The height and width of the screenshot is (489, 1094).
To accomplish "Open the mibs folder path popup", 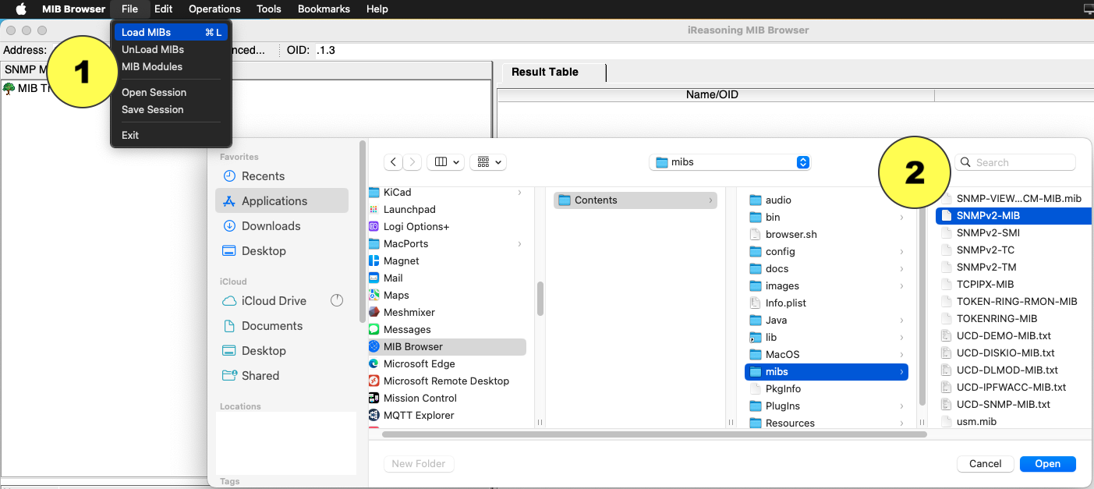I will tap(730, 162).
